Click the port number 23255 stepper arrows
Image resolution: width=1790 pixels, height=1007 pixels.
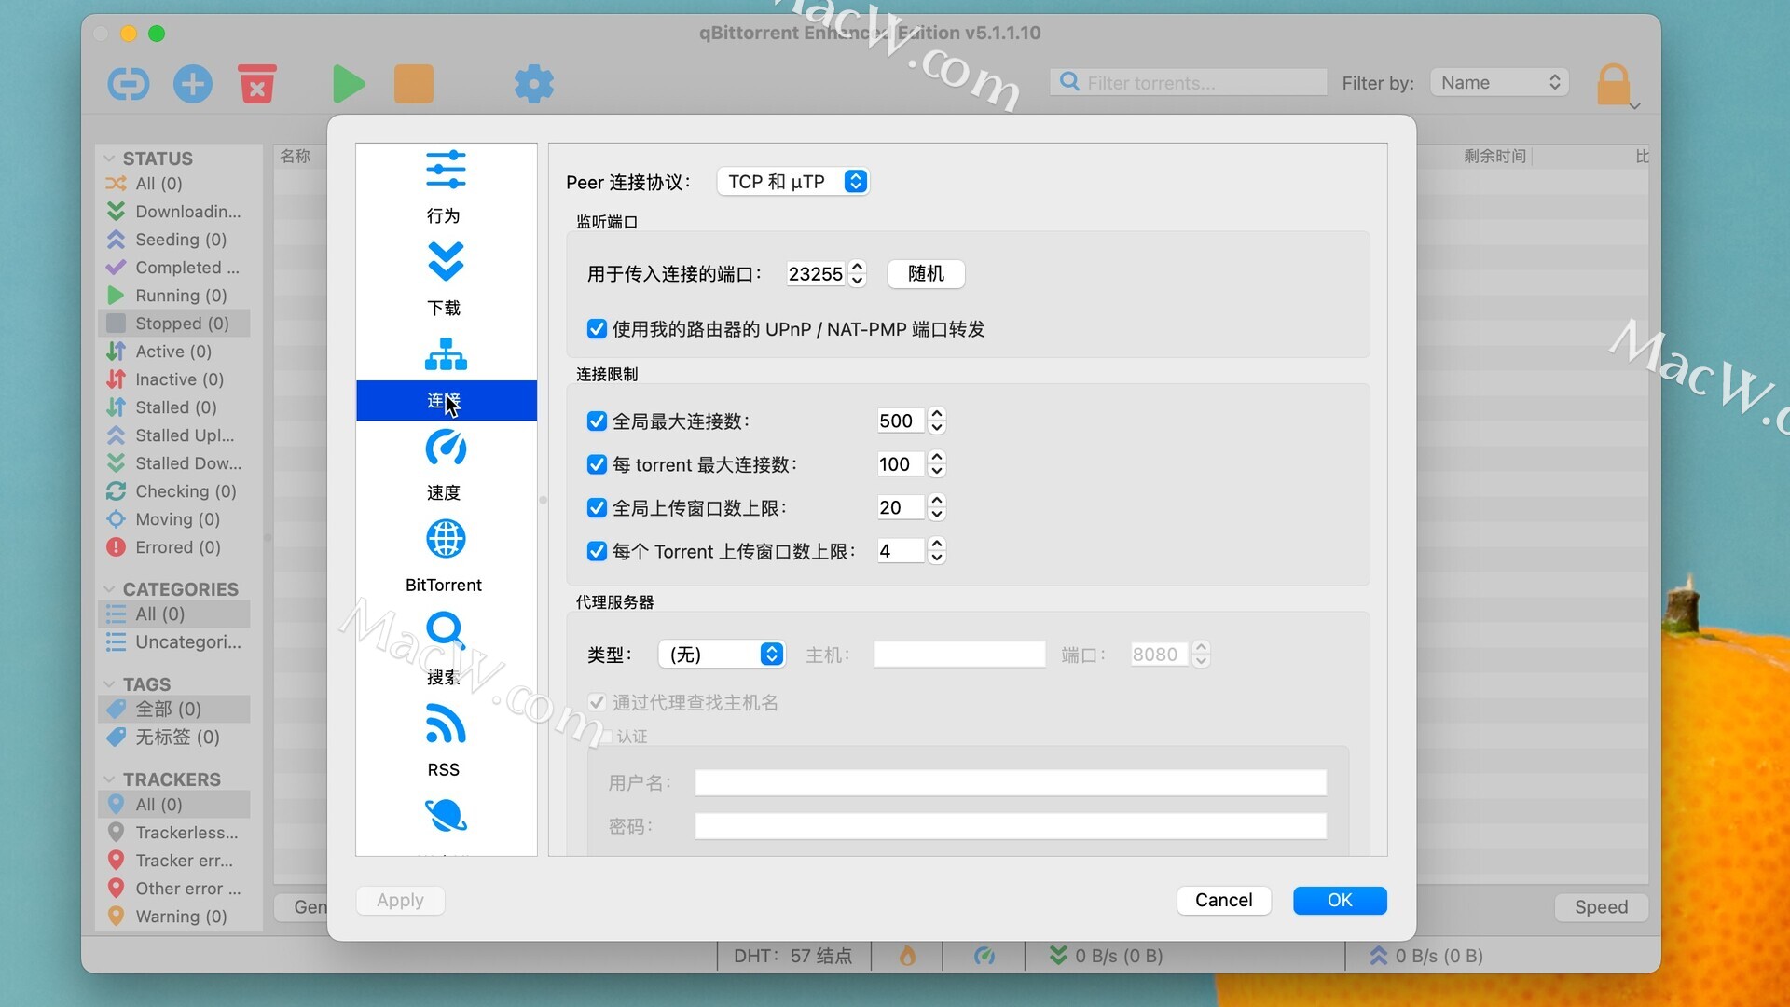tap(858, 274)
